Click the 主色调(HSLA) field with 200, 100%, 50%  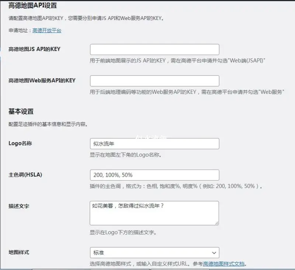pos(155,175)
